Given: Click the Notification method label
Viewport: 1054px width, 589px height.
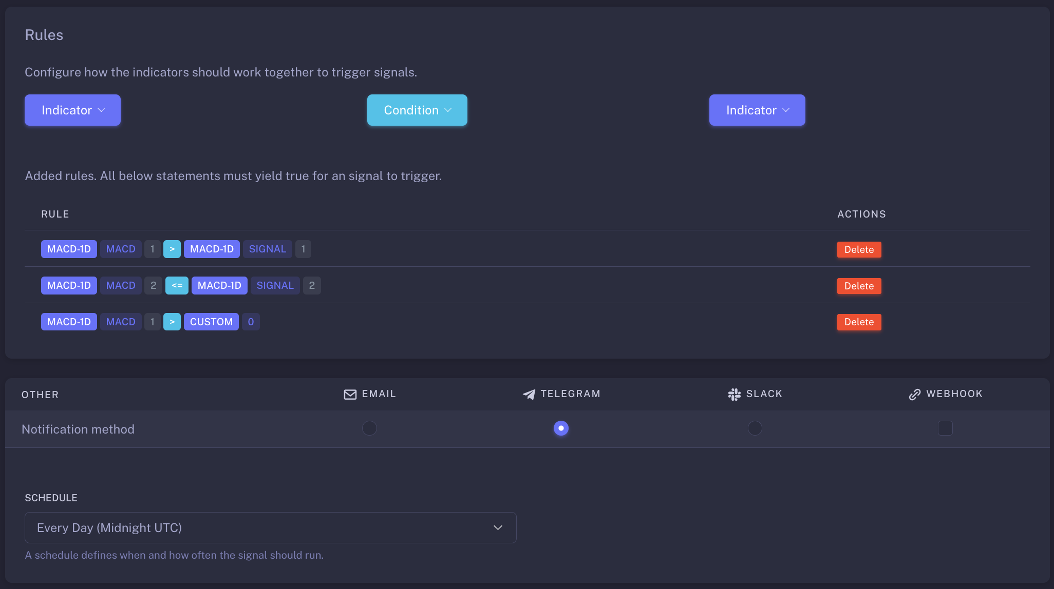Looking at the screenshot, I should 78,429.
